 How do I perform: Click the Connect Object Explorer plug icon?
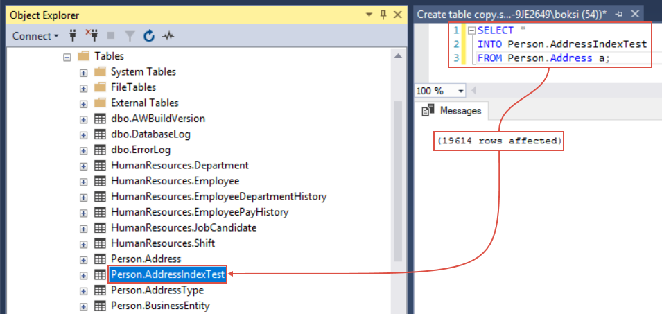[73, 36]
